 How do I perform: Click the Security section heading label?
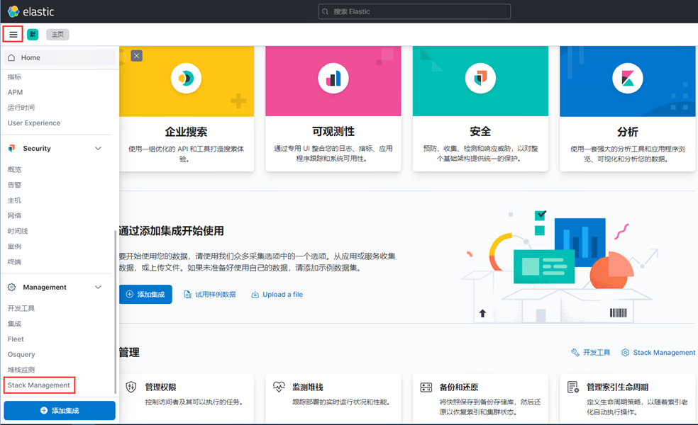[x=37, y=149]
